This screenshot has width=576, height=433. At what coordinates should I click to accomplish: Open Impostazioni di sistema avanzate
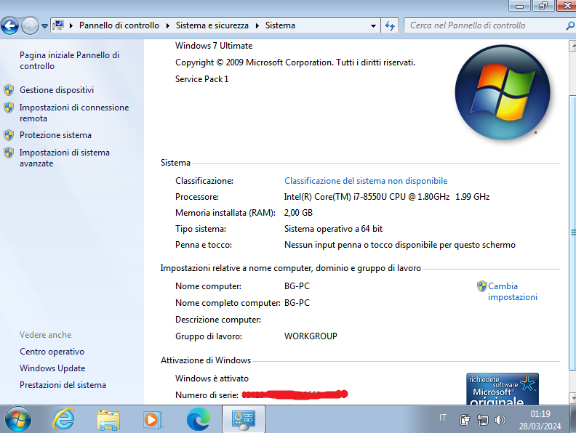[65, 158]
